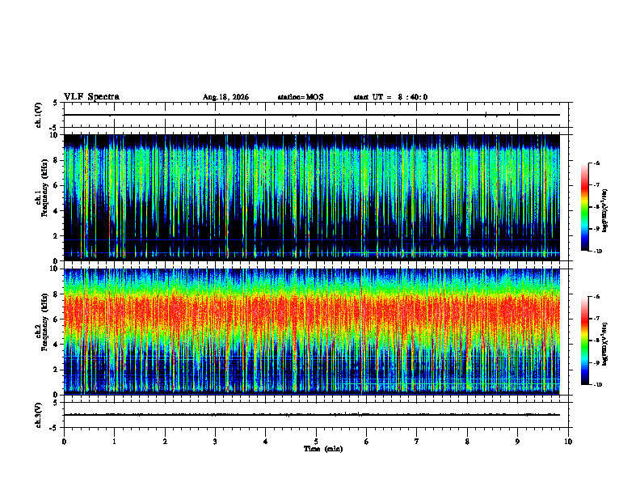
Task: Click time axis tick label "10"
Action: pyautogui.click(x=568, y=442)
